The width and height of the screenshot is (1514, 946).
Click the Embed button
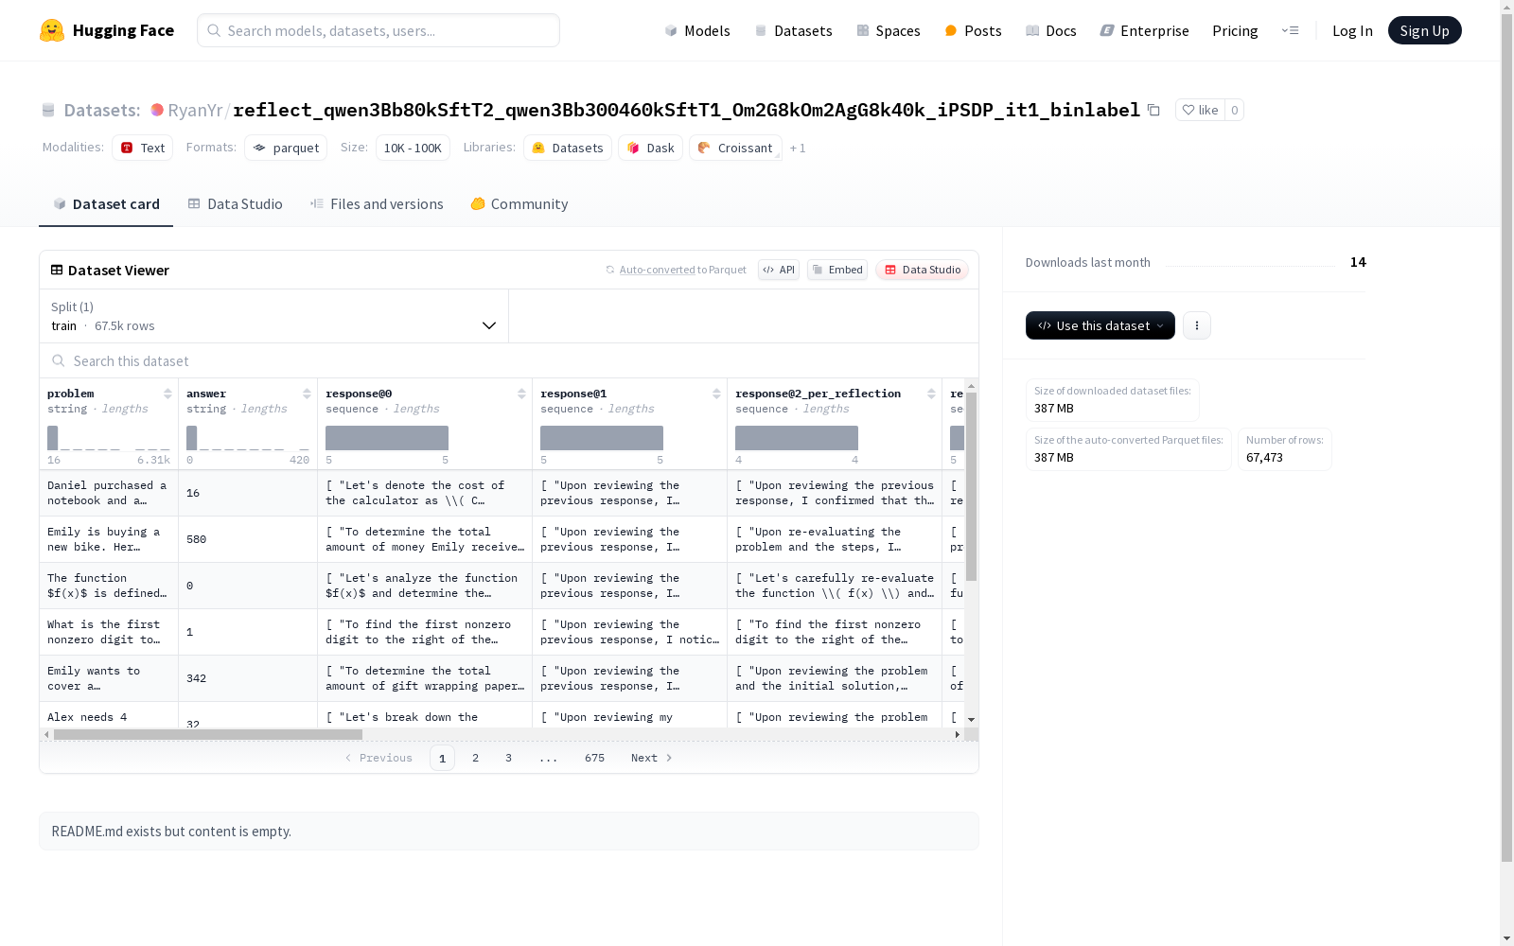837,270
